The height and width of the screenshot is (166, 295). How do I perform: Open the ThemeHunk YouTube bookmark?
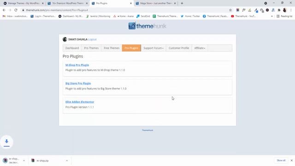coord(243,17)
